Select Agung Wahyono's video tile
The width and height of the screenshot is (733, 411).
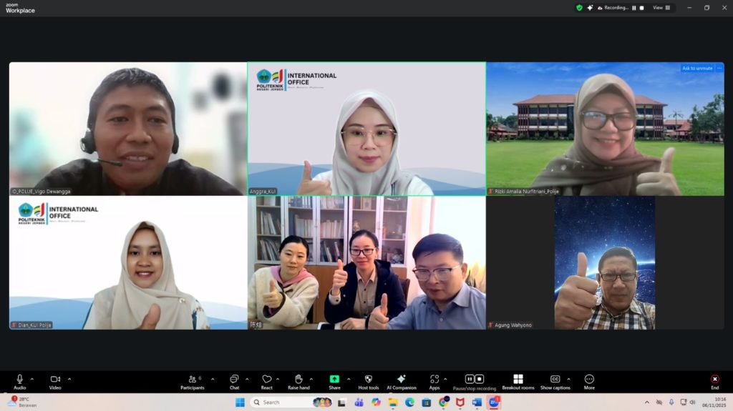(605, 262)
